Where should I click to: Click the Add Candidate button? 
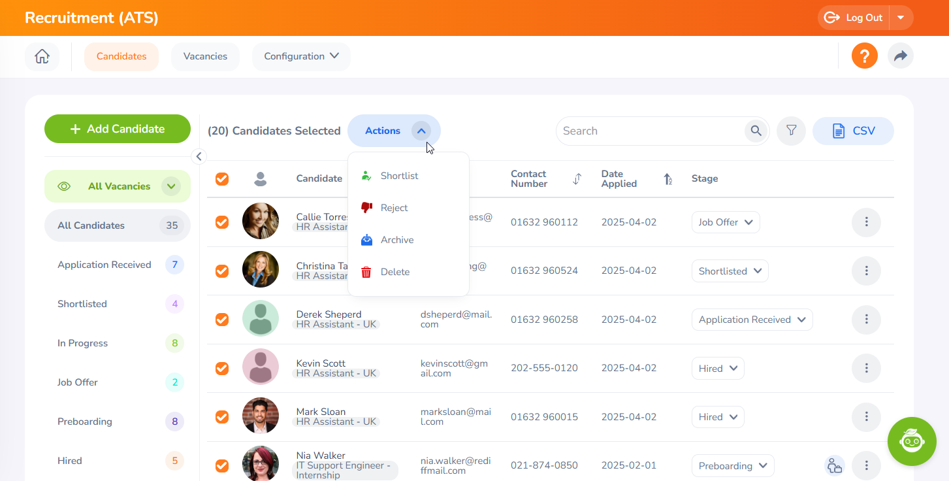(x=118, y=129)
